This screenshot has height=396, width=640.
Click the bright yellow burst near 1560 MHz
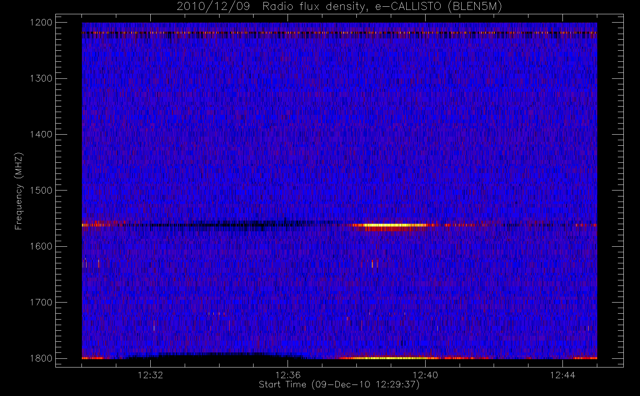pyautogui.click(x=390, y=225)
